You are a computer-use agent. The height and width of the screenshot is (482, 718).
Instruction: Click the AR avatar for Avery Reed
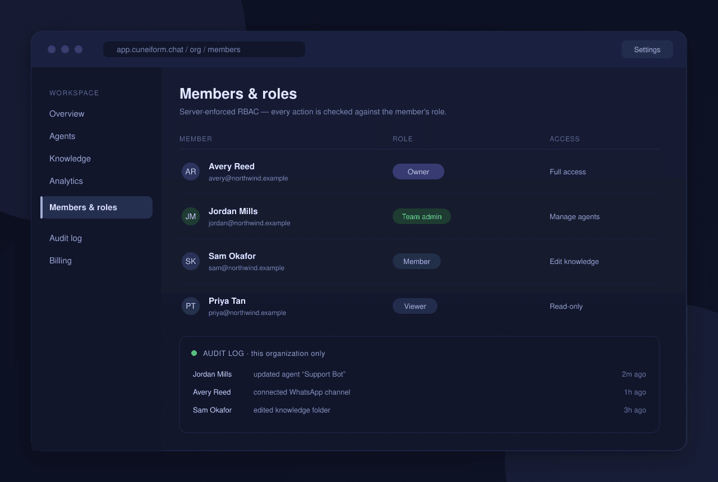(x=191, y=172)
